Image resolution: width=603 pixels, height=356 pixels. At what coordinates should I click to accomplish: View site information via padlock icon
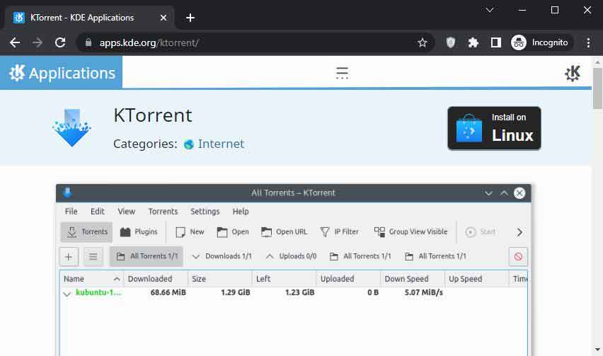(x=88, y=42)
